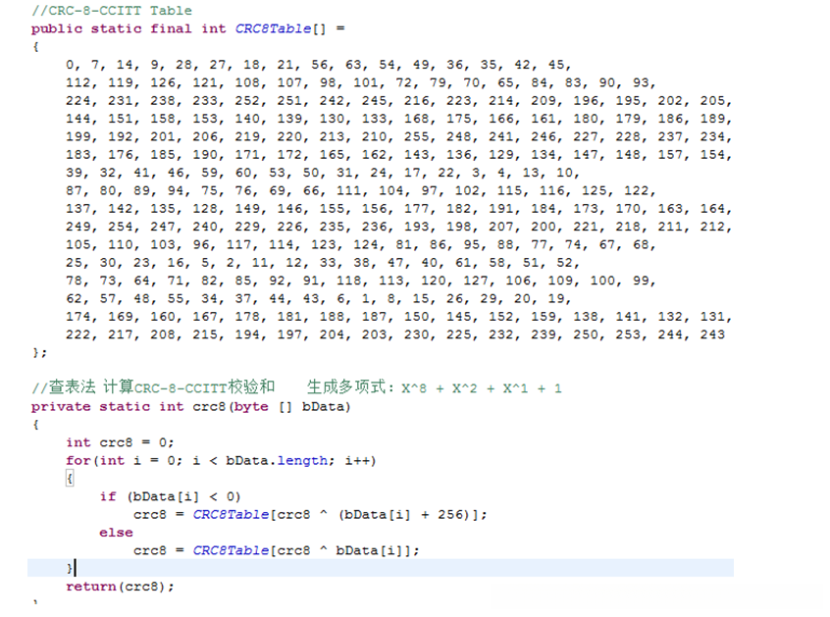Viewport: 830px width, 617px height.
Task: Click the 'final' keyword
Action: point(171,28)
